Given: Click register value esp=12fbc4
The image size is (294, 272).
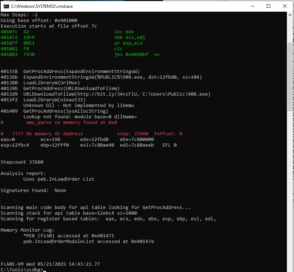Looking at the screenshot, I should 15,145.
